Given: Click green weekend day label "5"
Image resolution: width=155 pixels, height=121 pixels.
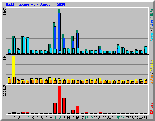Looking at the screenshot, I should [28, 118].
